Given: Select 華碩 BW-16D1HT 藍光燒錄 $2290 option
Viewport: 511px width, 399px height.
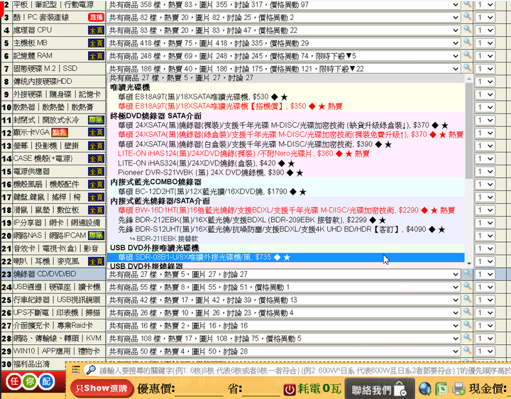Looking at the screenshot, I should tap(287, 211).
